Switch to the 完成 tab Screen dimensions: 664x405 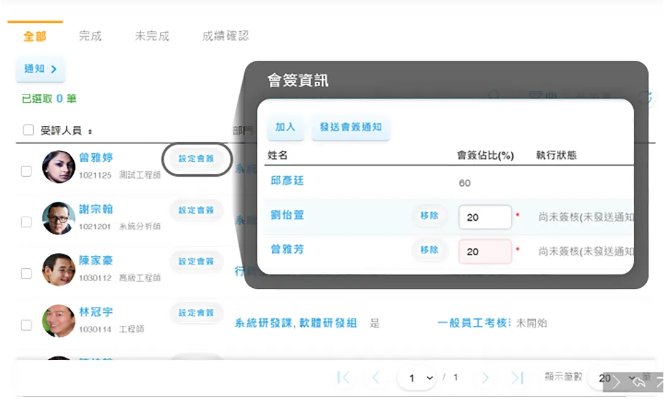tap(91, 36)
